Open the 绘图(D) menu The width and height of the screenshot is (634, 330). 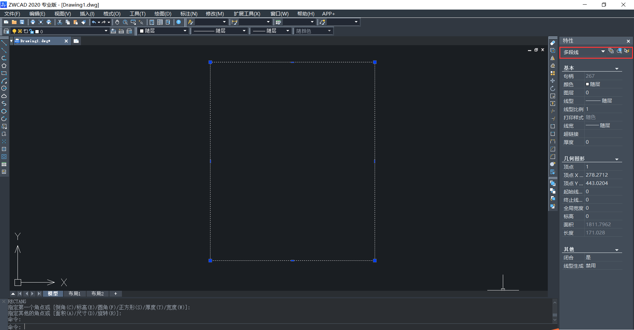163,14
